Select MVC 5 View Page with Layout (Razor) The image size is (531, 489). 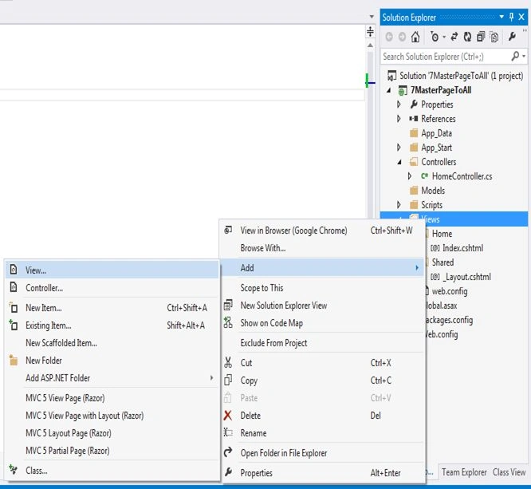tap(112, 416)
